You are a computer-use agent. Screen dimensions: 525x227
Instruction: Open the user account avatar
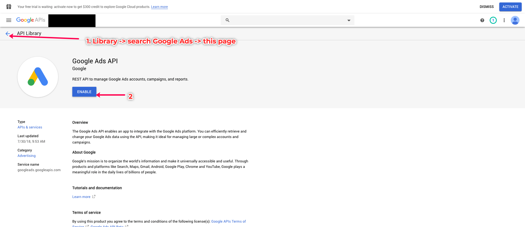click(515, 20)
